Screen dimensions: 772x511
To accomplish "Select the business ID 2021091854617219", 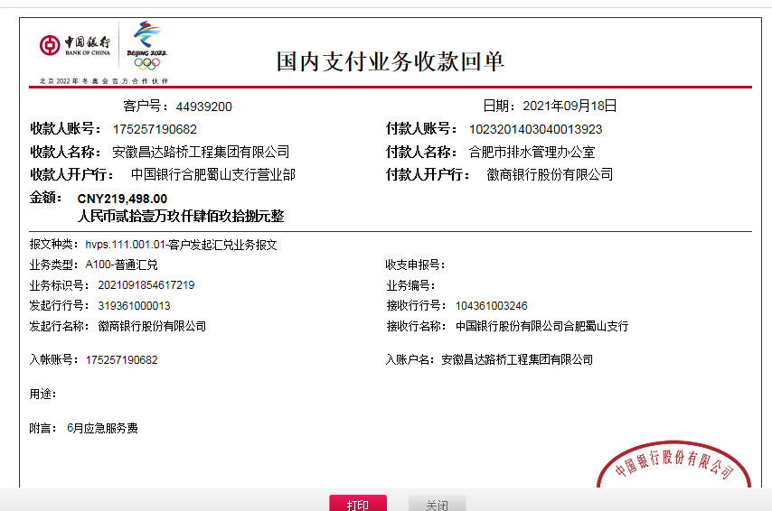I will [x=140, y=285].
